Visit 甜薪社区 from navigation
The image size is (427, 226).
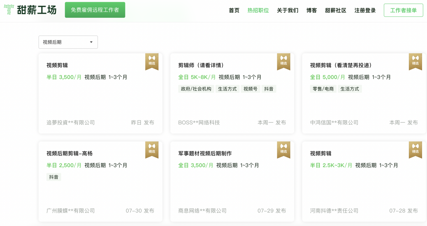tap(336, 10)
